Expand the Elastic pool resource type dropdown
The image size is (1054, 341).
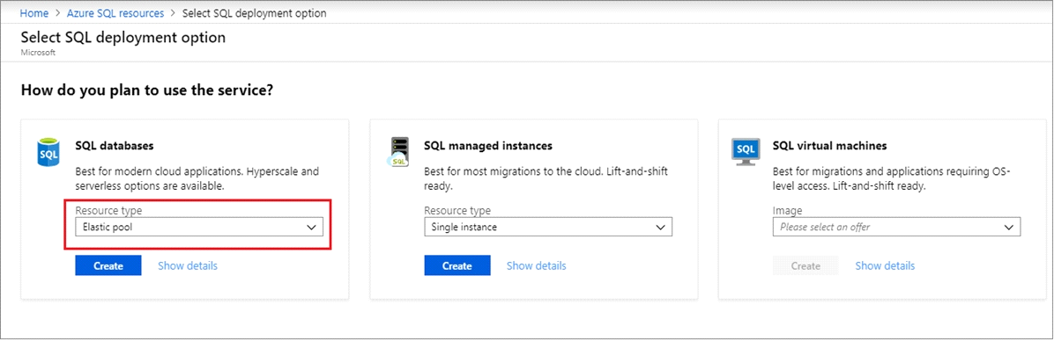point(199,227)
